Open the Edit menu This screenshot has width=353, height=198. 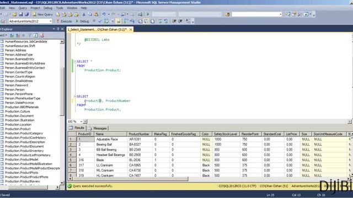pyautogui.click(x=2, y=8)
